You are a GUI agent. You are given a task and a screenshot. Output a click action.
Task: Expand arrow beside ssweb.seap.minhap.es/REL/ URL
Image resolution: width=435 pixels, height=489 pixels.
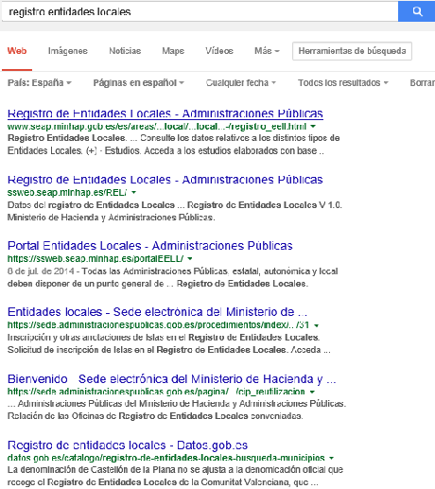pyautogui.click(x=133, y=192)
